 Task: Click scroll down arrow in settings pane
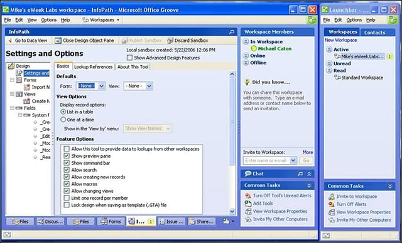click(x=232, y=211)
